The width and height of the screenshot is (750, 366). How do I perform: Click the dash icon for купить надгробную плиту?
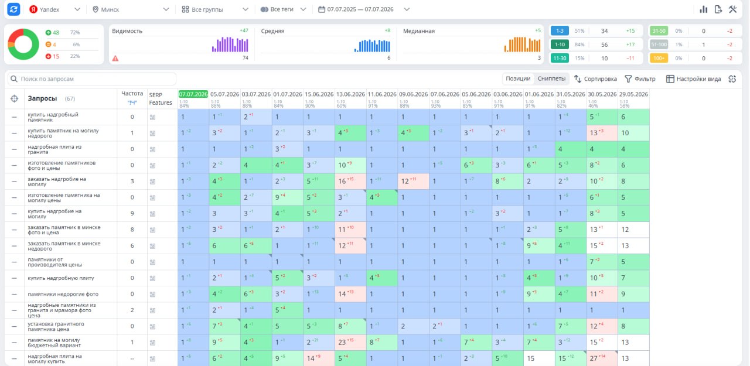click(x=14, y=278)
